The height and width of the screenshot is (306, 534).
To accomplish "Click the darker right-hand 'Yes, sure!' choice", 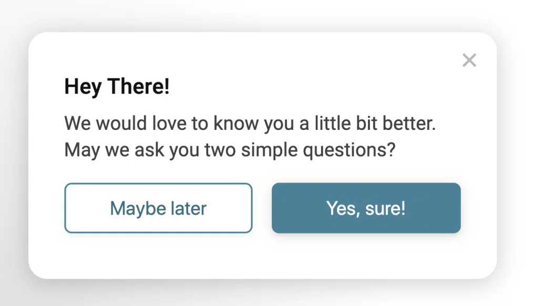I will coord(365,208).
